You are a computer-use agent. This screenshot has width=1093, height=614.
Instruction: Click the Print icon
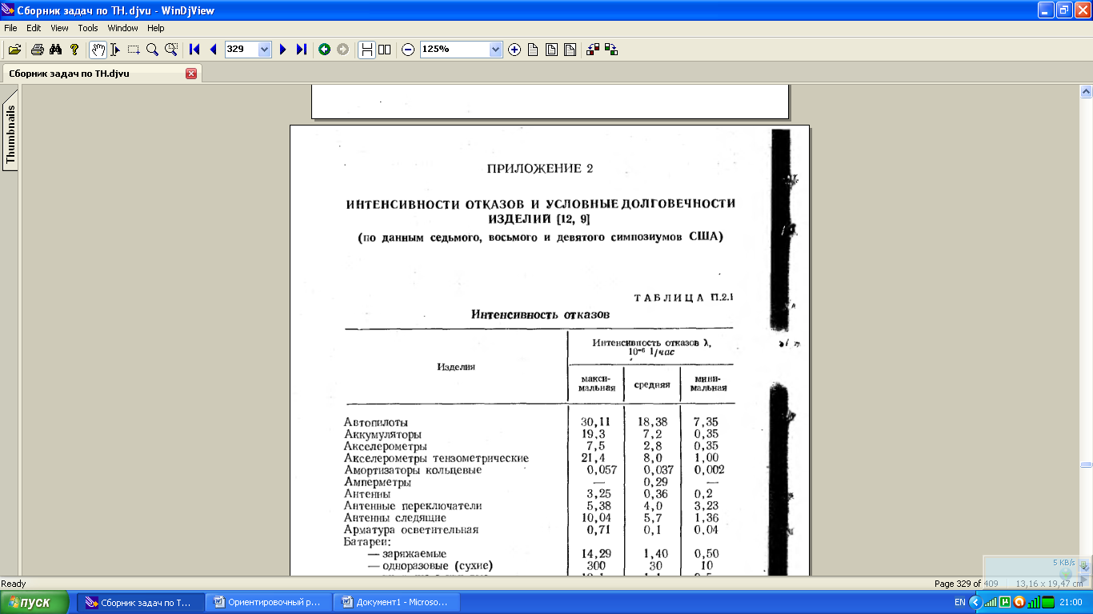tap(37, 50)
